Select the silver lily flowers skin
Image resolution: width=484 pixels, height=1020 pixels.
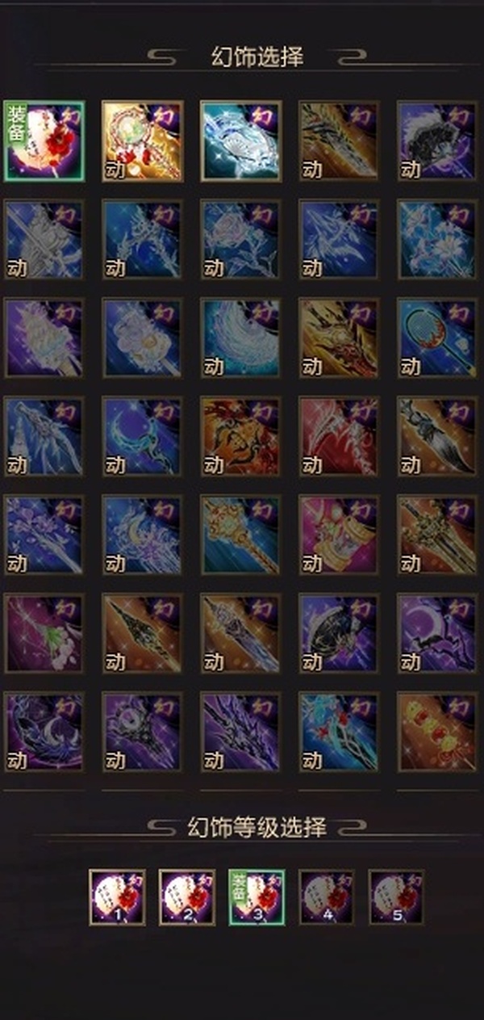click(x=438, y=239)
